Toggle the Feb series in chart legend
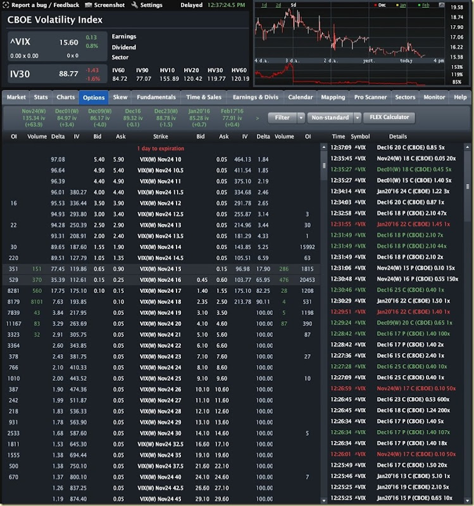The image size is (474, 506). click(x=423, y=5)
